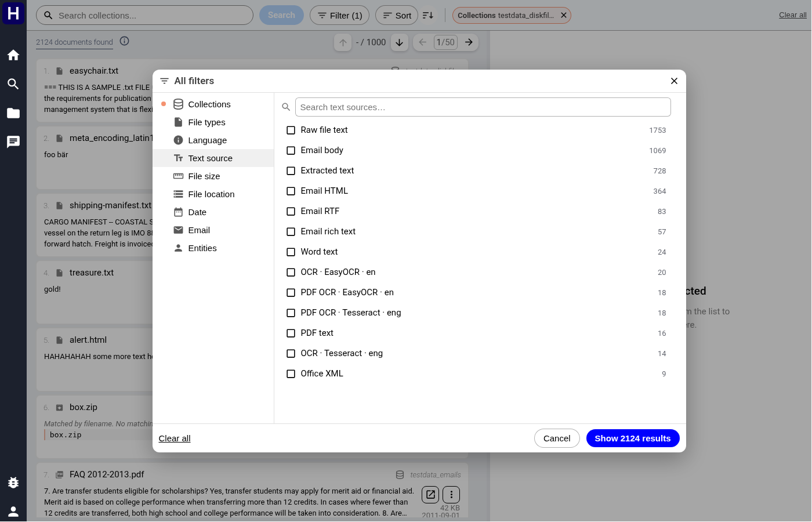The height and width of the screenshot is (522, 812).
Task: Select the Date filter category
Action: point(213,212)
